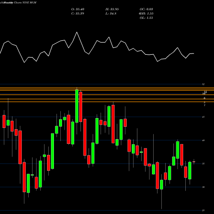214x214 pixels.
Task: Click the 35 price axis label
Action: pyautogui.click(x=203, y=163)
